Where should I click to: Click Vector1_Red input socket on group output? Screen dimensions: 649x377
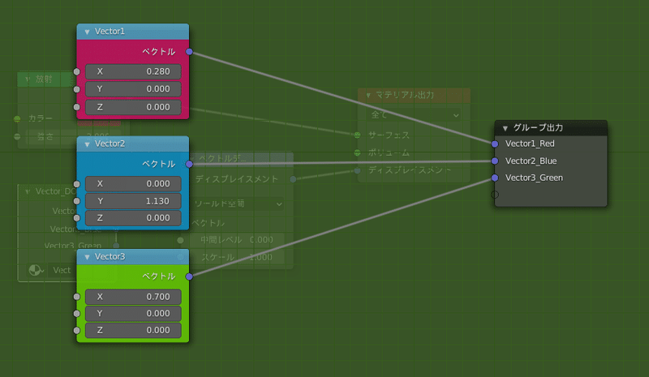(x=495, y=144)
